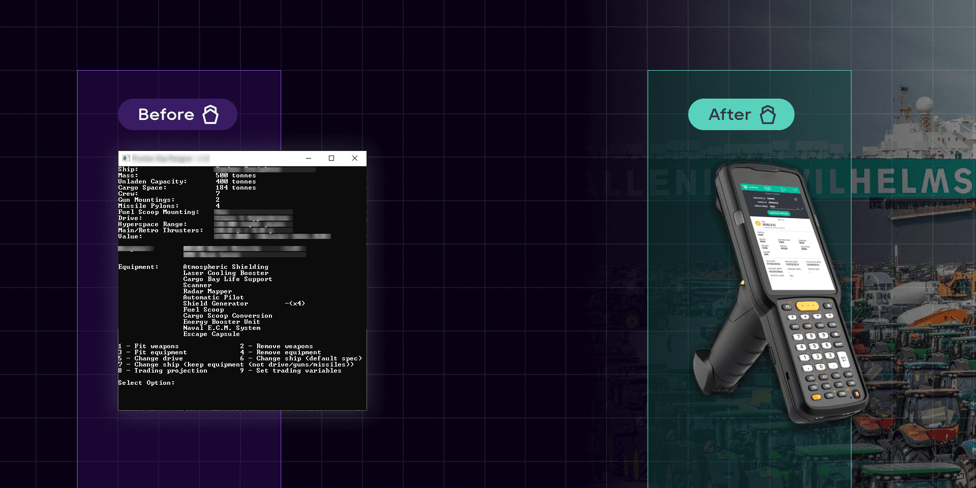This screenshot has height=488, width=976.
Task: Minimize the console window
Action: pyautogui.click(x=309, y=158)
